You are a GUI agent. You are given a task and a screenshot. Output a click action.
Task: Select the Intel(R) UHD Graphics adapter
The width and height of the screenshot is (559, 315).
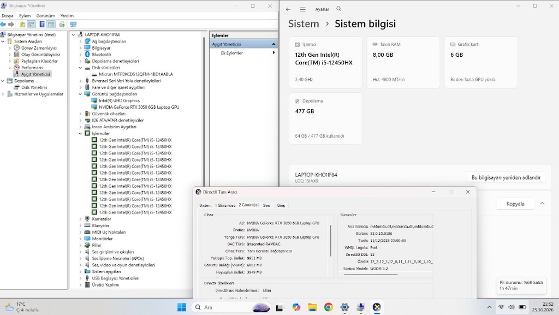119,100
